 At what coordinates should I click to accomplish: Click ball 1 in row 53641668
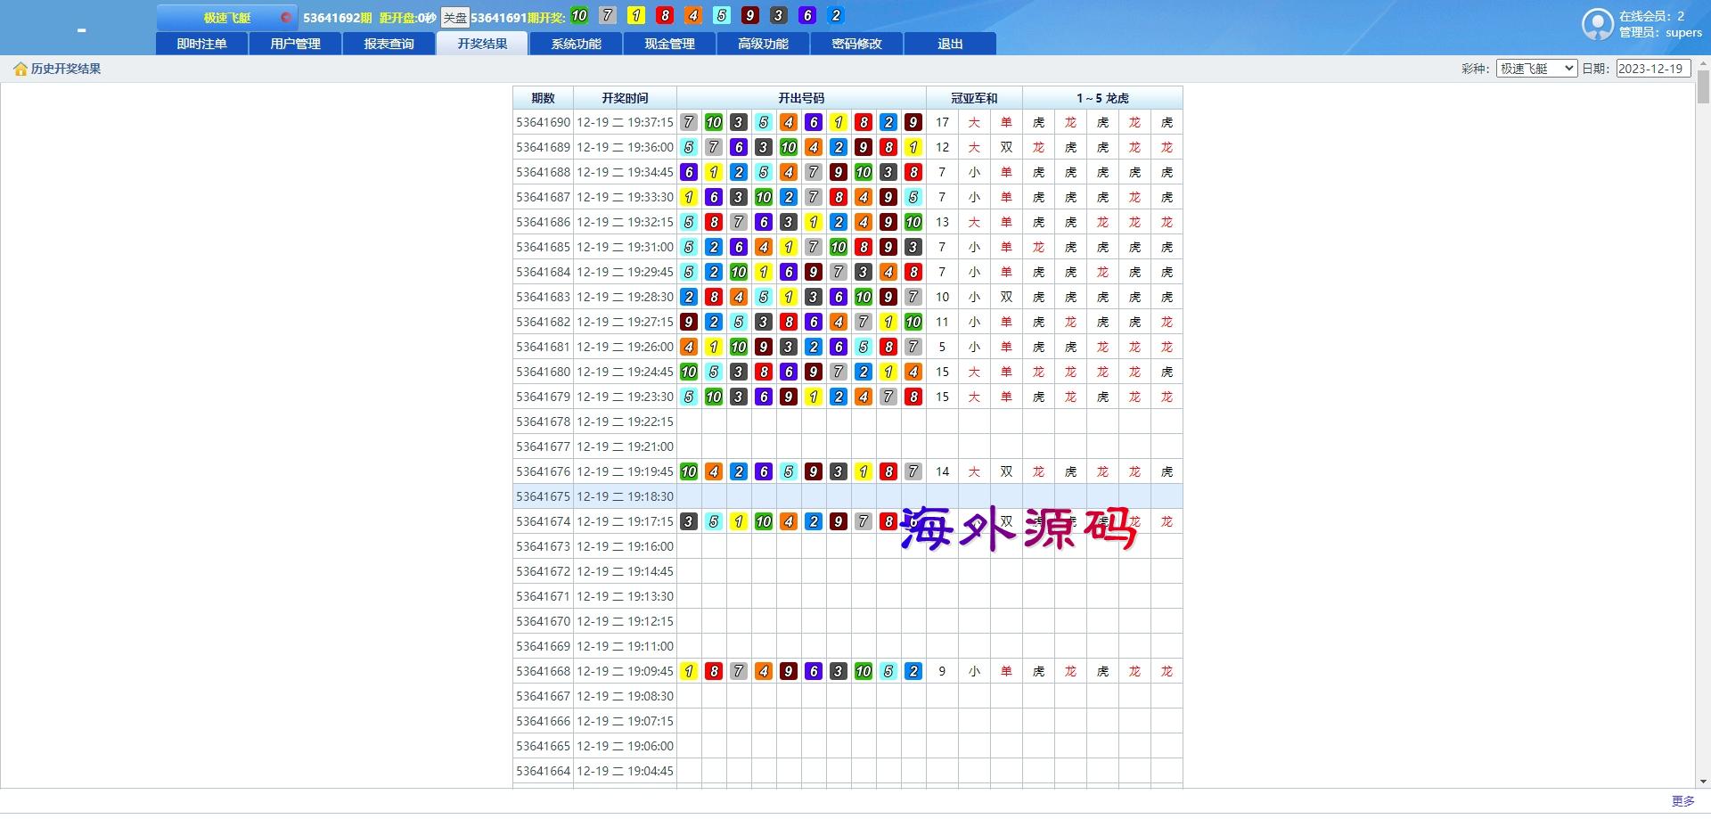689,671
